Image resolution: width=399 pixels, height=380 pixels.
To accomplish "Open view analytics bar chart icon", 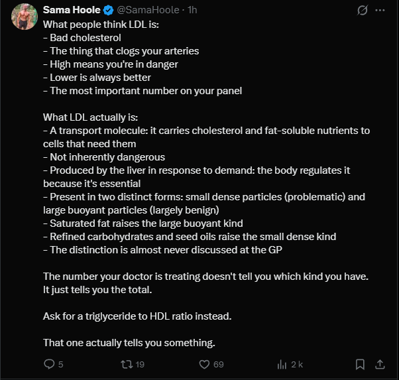I will tap(282, 364).
